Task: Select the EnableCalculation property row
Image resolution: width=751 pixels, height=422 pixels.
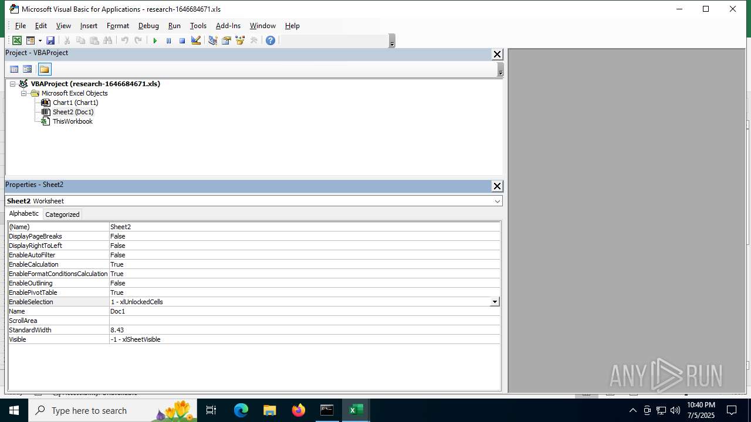Action: pyautogui.click(x=254, y=264)
